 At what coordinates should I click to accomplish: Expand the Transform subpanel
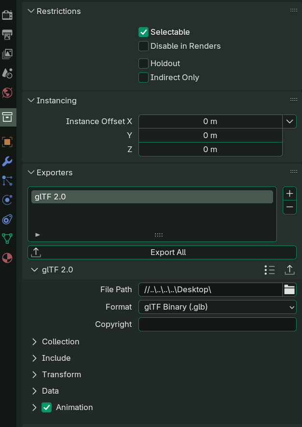[x=35, y=375]
